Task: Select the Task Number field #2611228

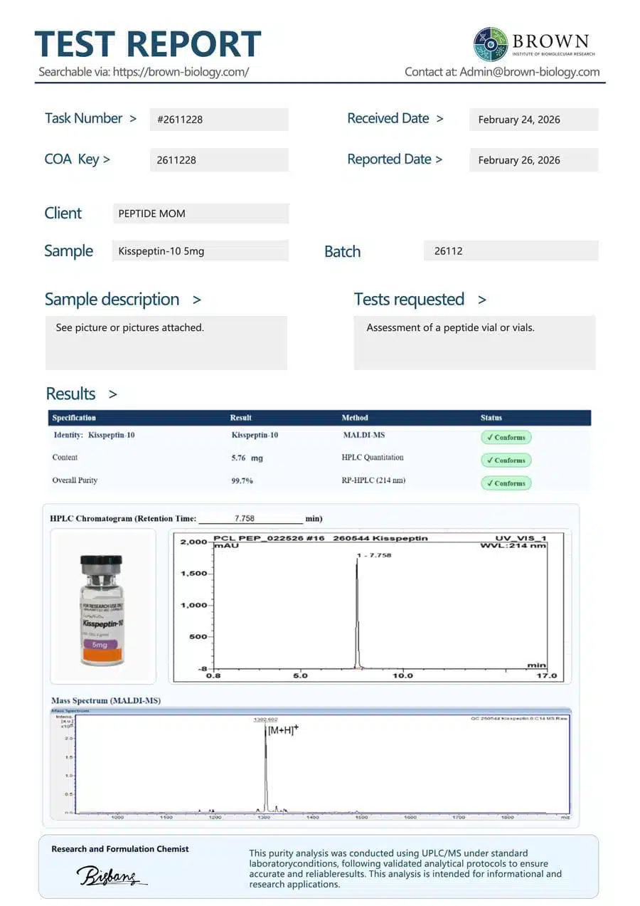Action: tap(219, 120)
